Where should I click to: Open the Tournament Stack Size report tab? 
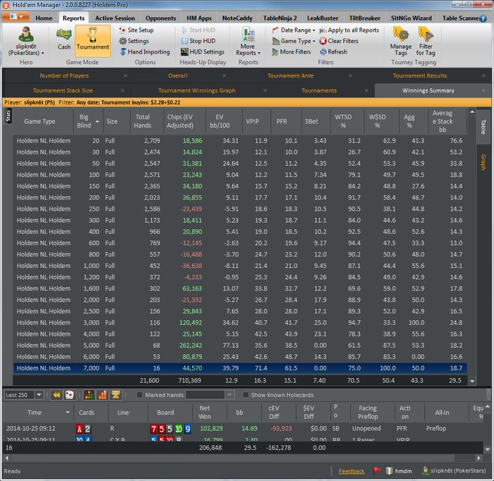coord(63,90)
